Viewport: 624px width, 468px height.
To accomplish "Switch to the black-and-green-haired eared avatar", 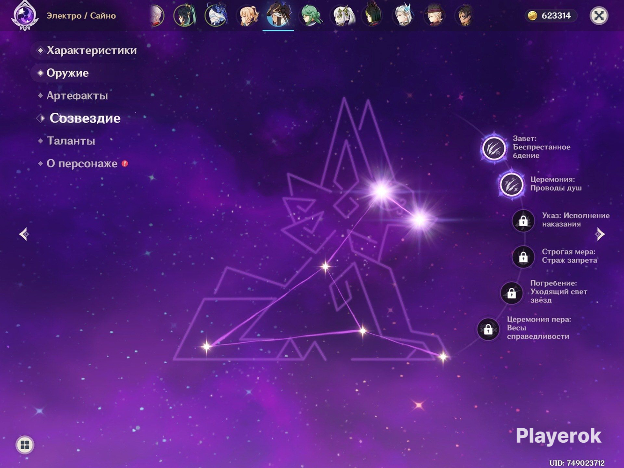I will 372,15.
